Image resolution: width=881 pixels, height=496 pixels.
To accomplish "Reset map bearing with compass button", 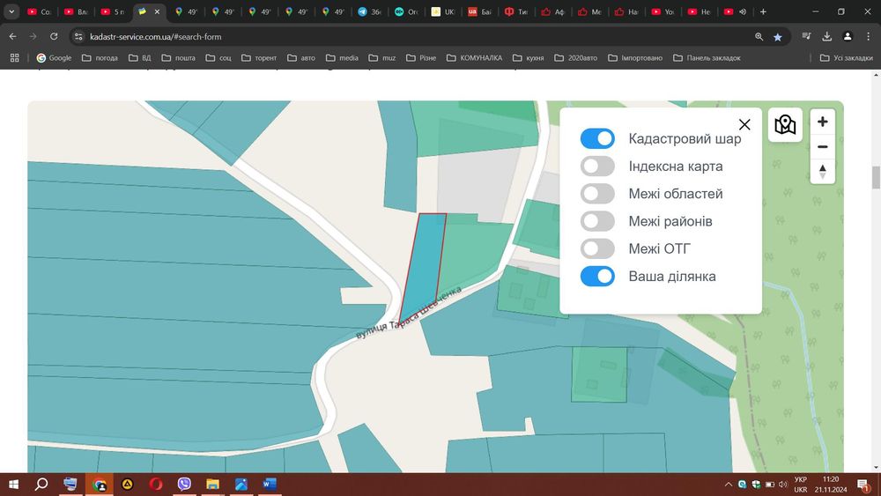I will [x=822, y=171].
